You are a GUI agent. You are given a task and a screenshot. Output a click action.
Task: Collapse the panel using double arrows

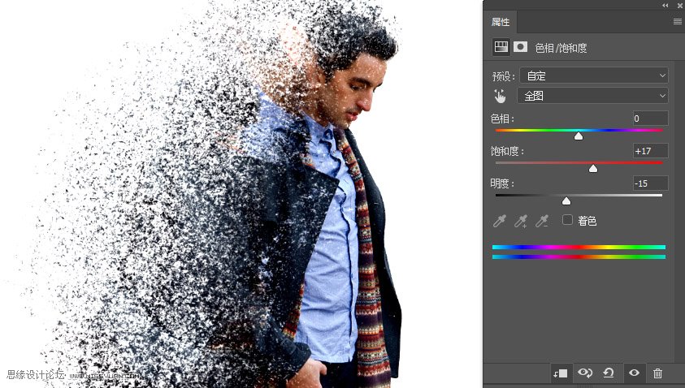[665, 5]
